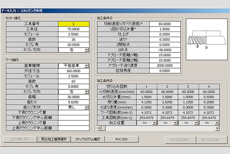
Task: Click the cutter diagram thumbnail with β and D
Action: click(207, 39)
